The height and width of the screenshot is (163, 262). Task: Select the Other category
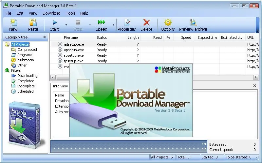[x=22, y=65]
